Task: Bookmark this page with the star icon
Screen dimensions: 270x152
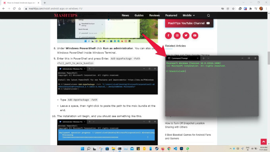Action: tap(233, 9)
